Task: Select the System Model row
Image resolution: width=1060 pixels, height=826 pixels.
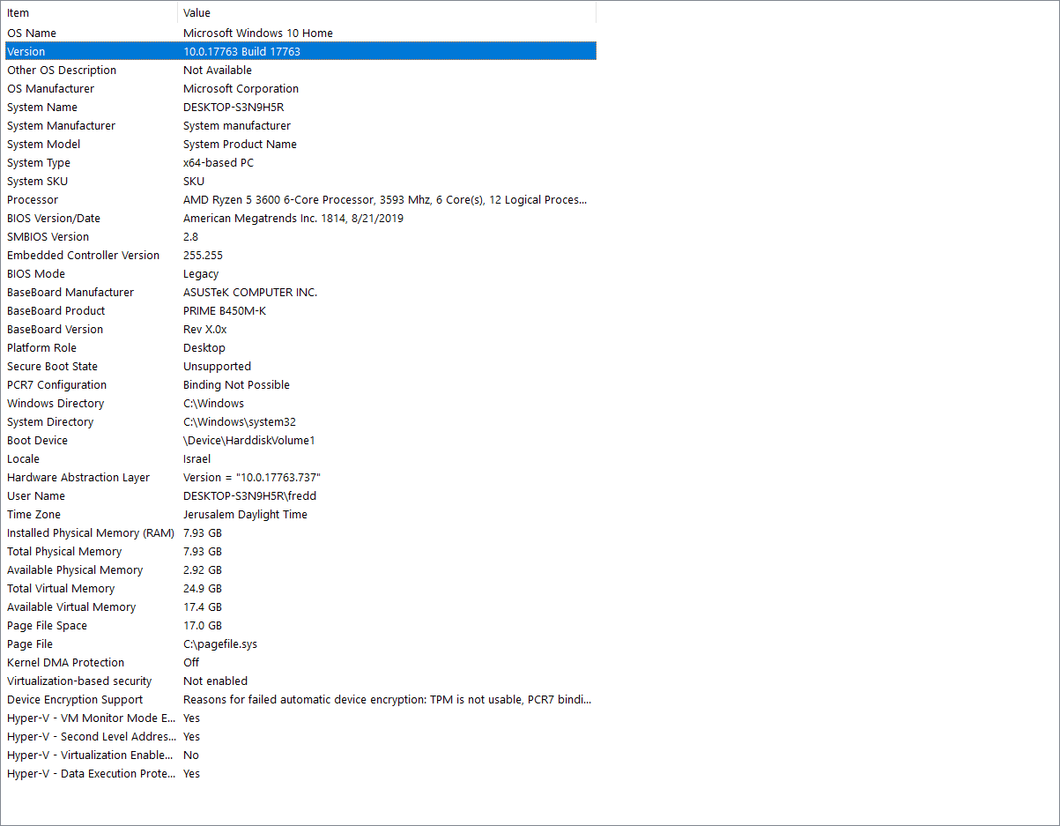Action: [x=300, y=145]
